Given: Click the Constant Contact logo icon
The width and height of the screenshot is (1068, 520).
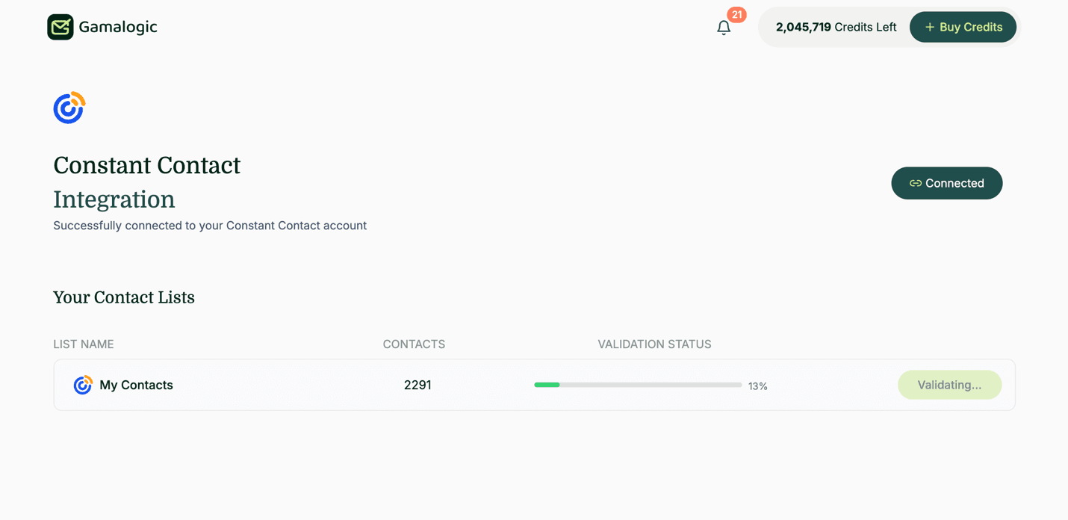Looking at the screenshot, I should point(69,108).
